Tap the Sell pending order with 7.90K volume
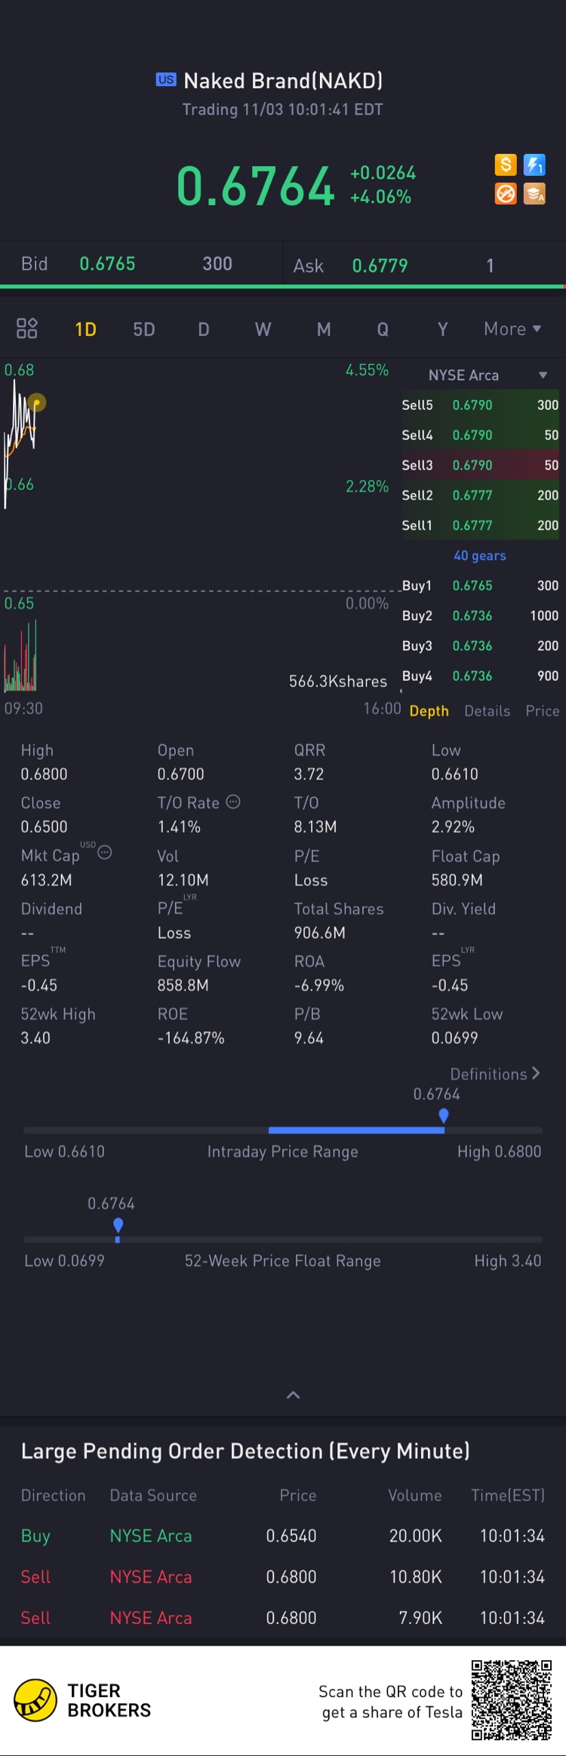 coord(283,1617)
